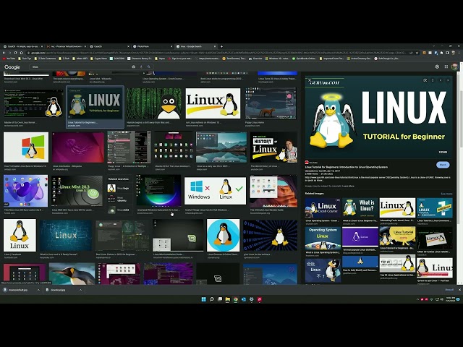The image size is (463, 347).
Task: Open the Linux Crash Course related image
Action: click(323, 208)
